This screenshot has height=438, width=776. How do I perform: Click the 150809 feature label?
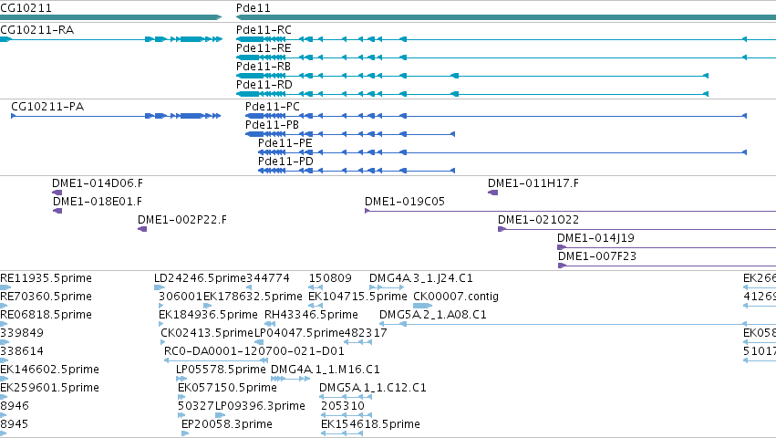tap(330, 278)
